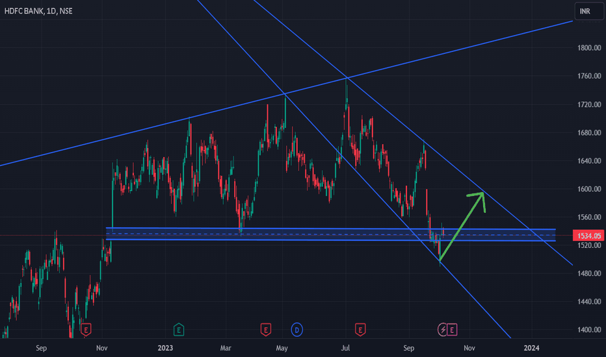Click the May label on the time axis
606x357 pixels.
click(282, 348)
